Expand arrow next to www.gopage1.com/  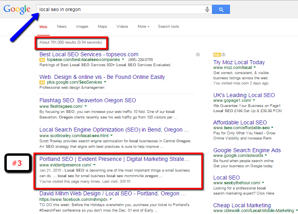tap(254, 100)
